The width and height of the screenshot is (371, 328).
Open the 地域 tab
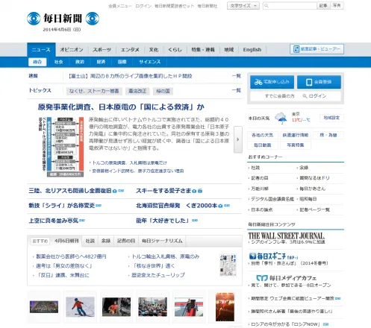(229, 50)
